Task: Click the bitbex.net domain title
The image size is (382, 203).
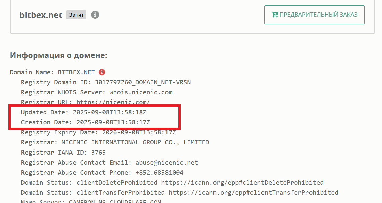Action: click(x=41, y=15)
